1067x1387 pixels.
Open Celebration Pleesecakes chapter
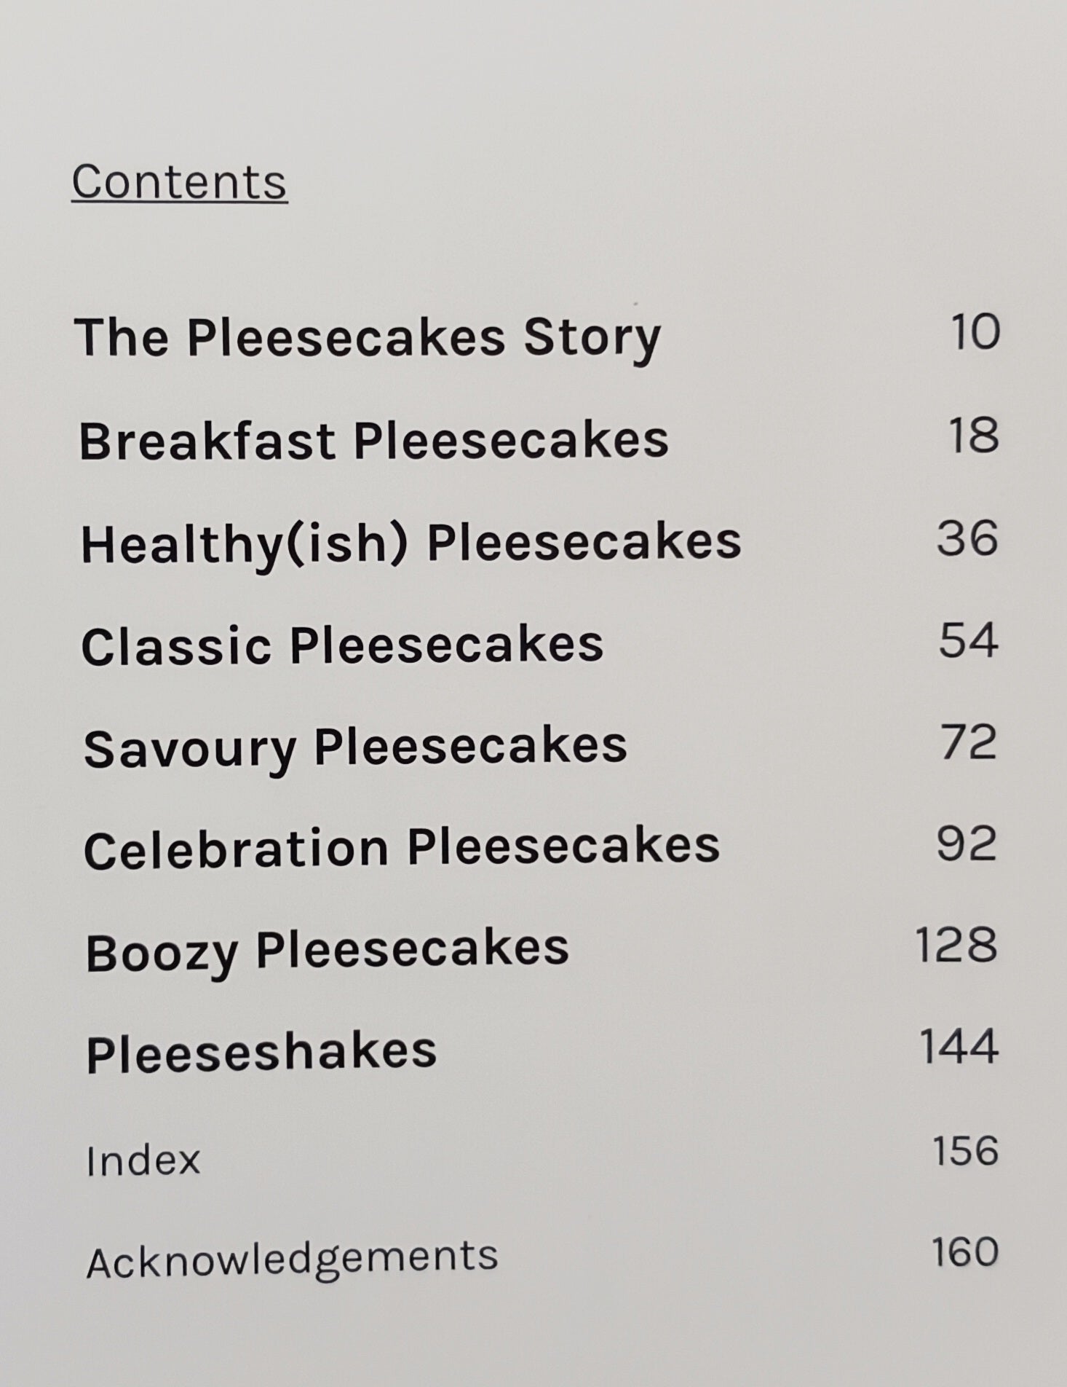coord(402,849)
